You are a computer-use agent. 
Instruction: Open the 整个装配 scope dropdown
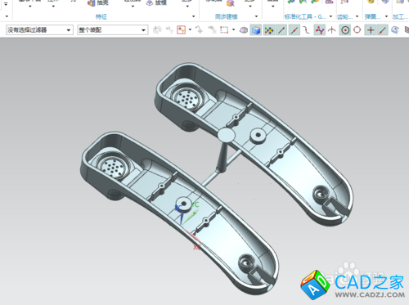(x=113, y=29)
